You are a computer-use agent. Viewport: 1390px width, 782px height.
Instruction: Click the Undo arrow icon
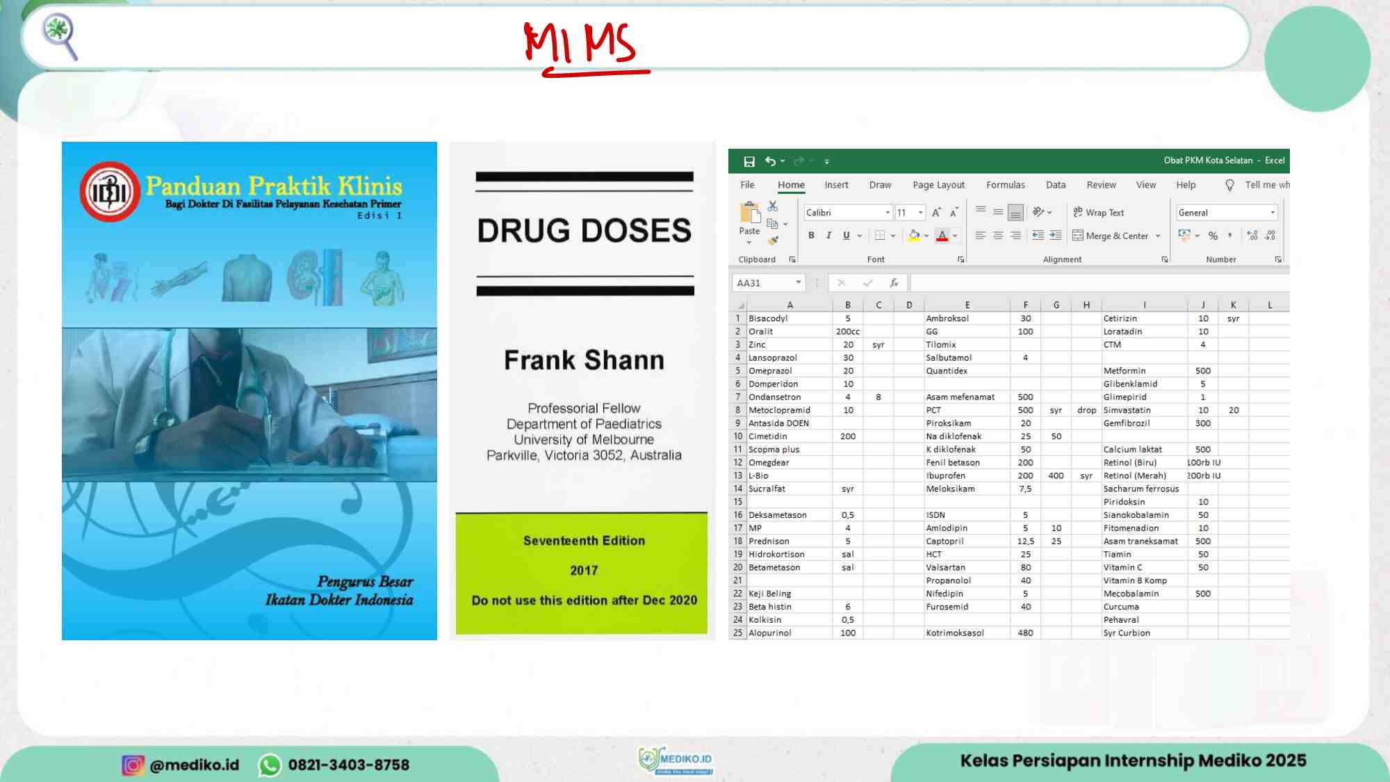click(x=770, y=161)
